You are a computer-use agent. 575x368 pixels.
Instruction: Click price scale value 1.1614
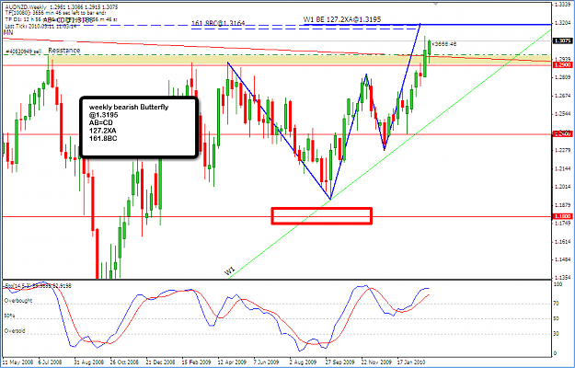click(563, 242)
